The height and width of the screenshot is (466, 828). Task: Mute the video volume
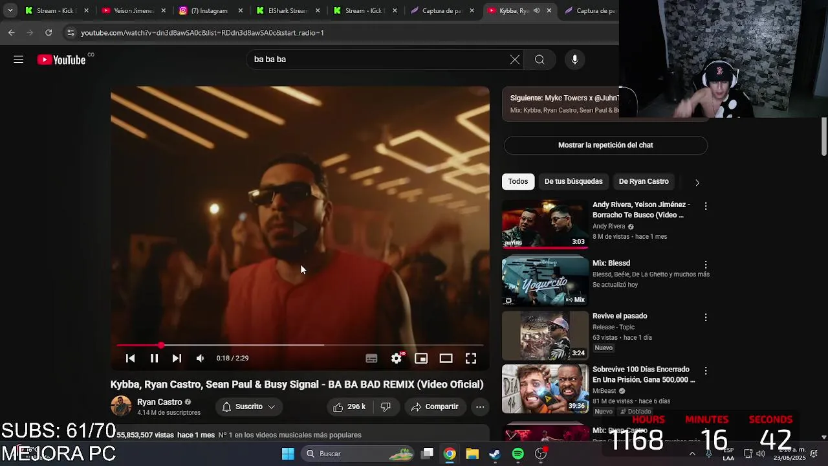coord(201,358)
